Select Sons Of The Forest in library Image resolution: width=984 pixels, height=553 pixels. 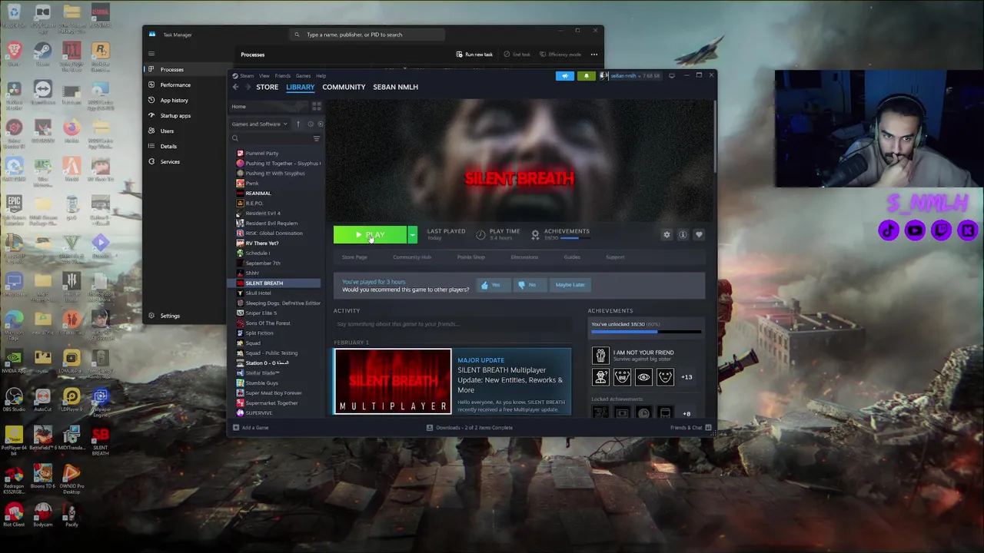click(x=268, y=323)
